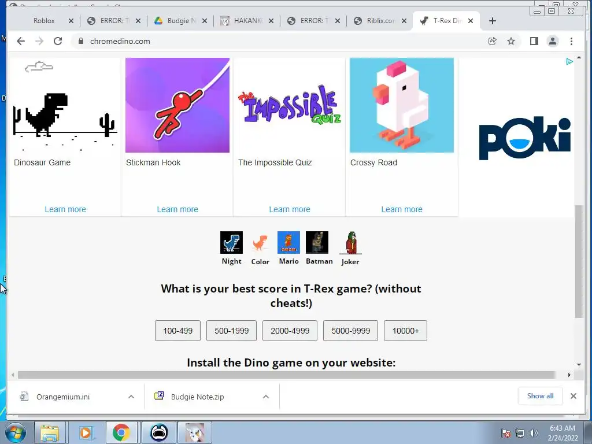The height and width of the screenshot is (444, 592).
Task: Click Learn more under The Impossible Quiz
Action: coord(290,209)
